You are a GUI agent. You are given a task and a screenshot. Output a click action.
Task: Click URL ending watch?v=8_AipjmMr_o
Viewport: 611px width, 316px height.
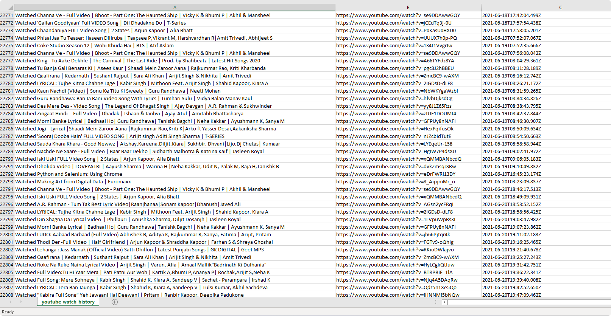[408, 181]
